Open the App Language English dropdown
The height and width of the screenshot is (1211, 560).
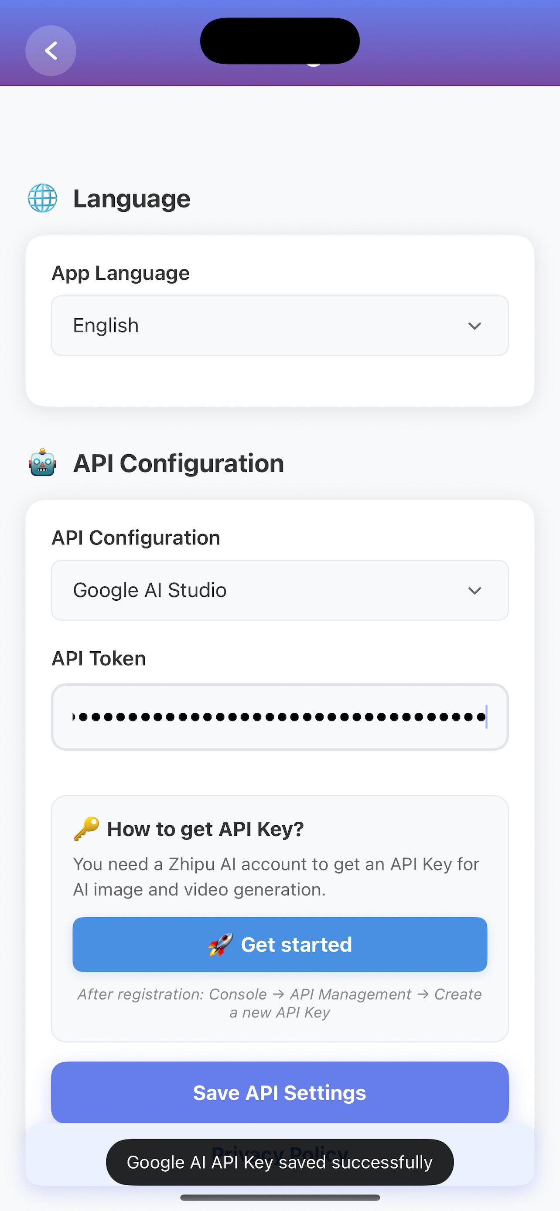tap(279, 325)
